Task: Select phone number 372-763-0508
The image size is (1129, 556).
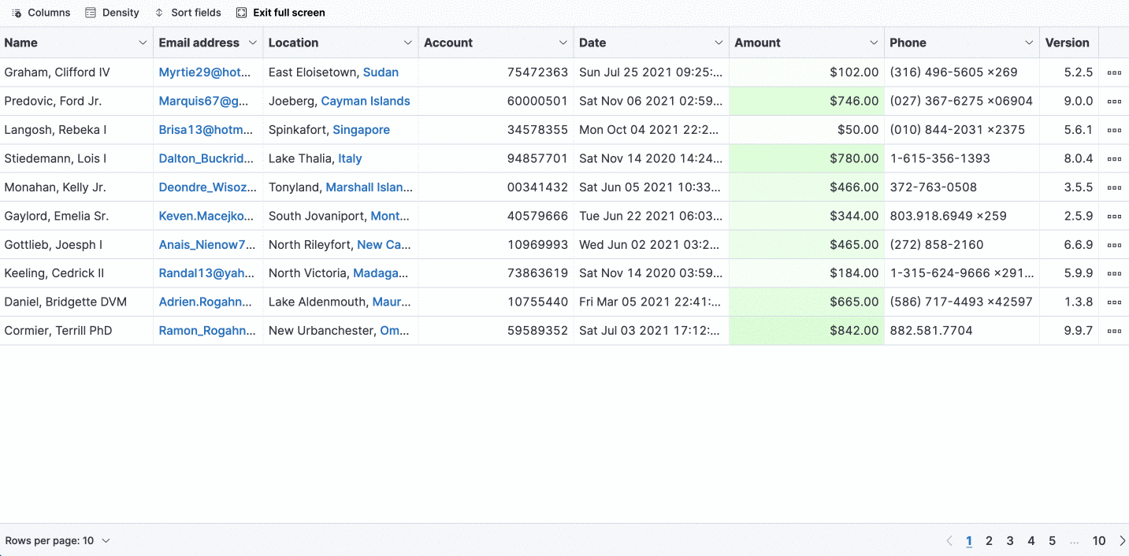Action: [933, 187]
